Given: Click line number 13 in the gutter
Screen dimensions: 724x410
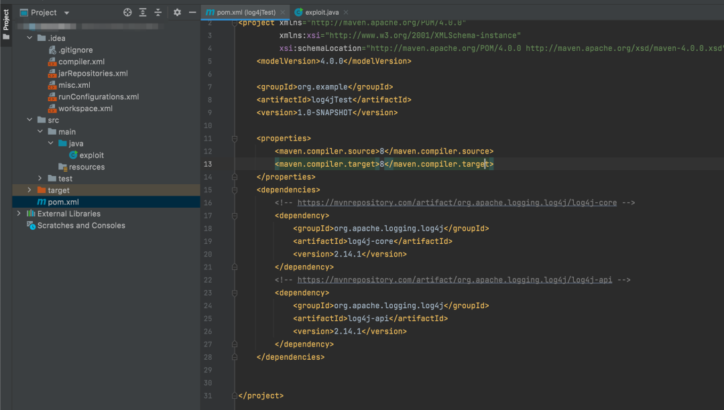Looking at the screenshot, I should (208, 164).
